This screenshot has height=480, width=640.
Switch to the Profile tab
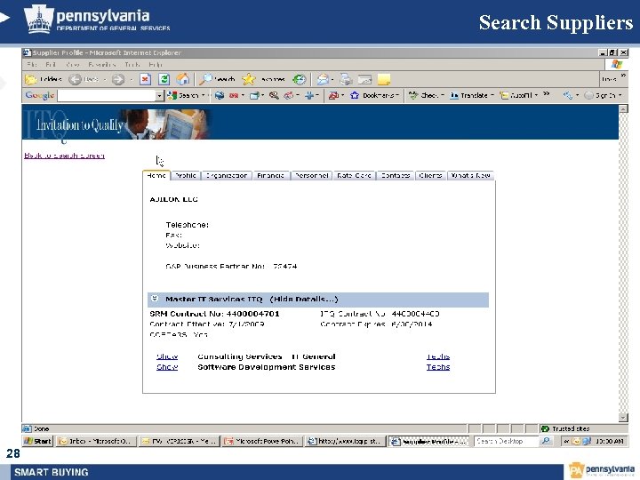pyautogui.click(x=186, y=175)
